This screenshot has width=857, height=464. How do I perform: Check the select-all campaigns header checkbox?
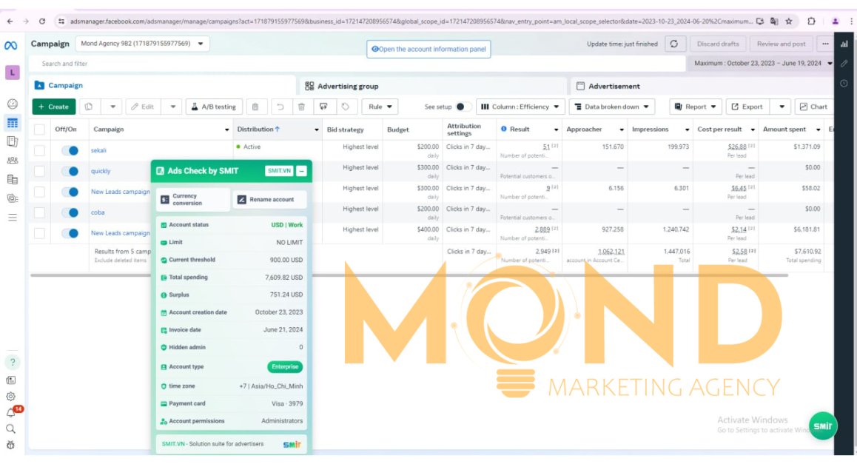pos(39,130)
